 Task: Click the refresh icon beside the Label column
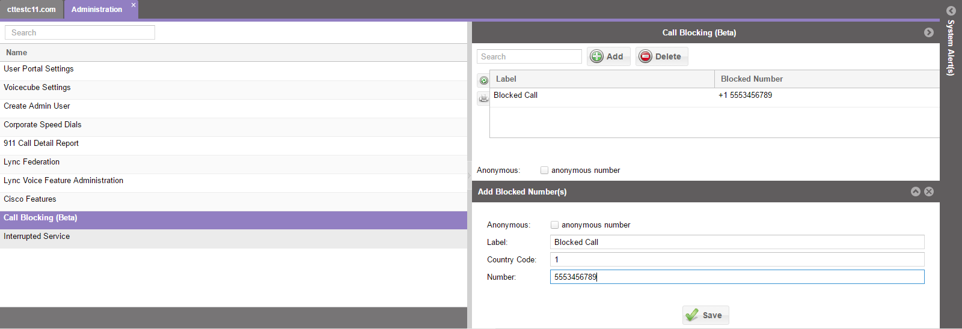click(483, 80)
